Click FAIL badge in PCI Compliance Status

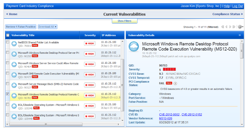[169, 83]
